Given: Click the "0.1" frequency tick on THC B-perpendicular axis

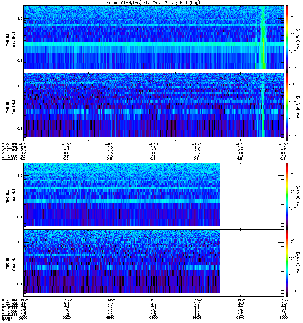Looking at the screenshot, I should pos(20,217).
